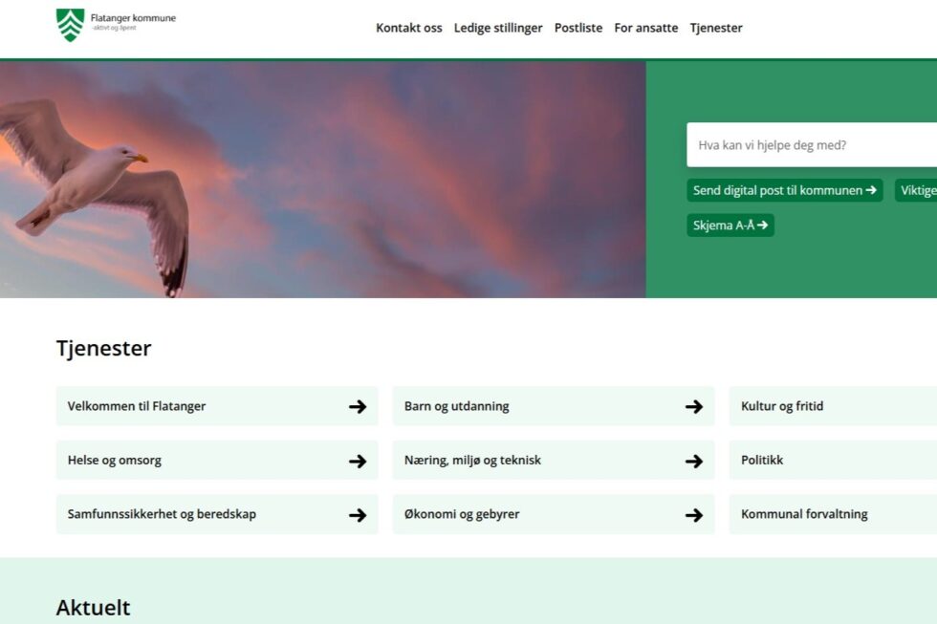
Task: Select For ansatte in header
Action: click(646, 28)
